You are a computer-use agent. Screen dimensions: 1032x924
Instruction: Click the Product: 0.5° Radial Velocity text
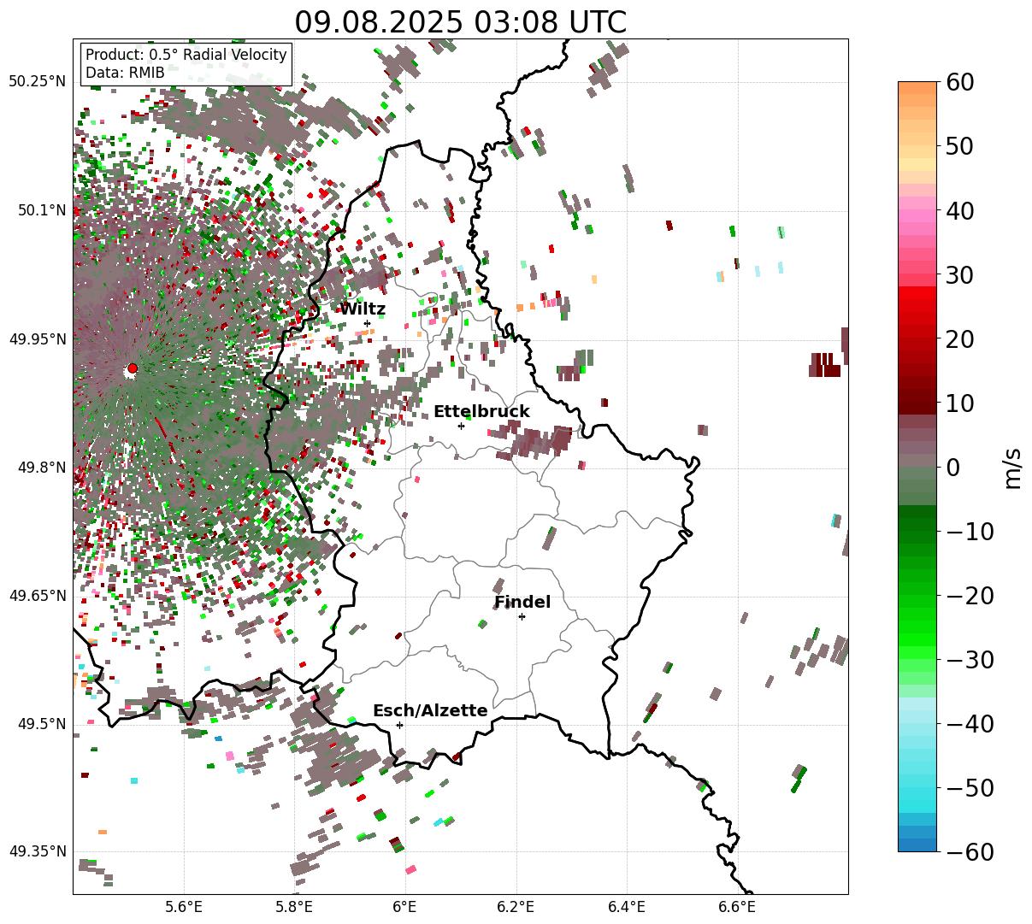pos(186,55)
